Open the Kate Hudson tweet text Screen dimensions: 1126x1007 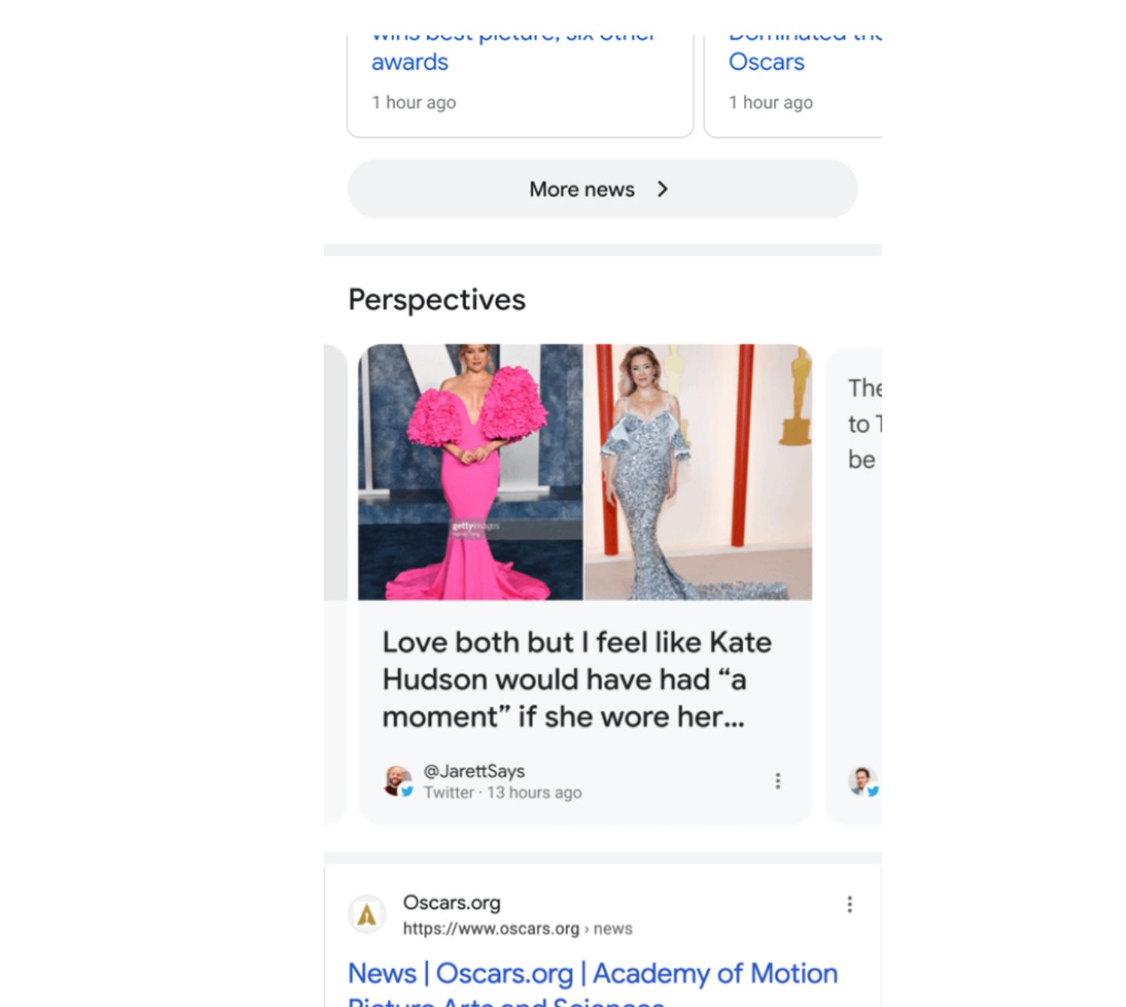click(x=577, y=679)
